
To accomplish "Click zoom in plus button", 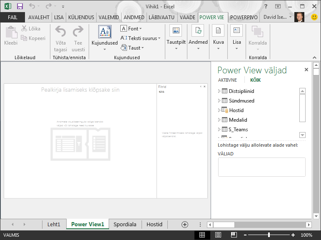I will (x=293, y=235).
